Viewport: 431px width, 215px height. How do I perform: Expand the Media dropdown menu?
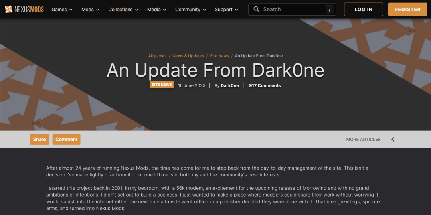point(157,9)
